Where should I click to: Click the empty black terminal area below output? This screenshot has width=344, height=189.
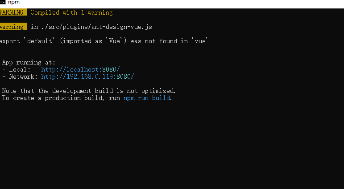pyautogui.click(x=172, y=145)
